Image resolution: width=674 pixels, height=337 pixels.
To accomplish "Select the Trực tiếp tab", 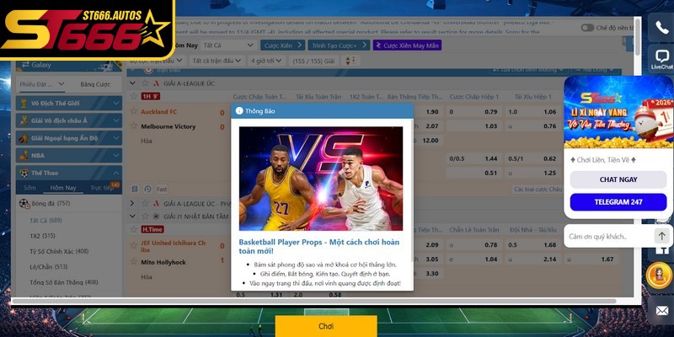I will tap(101, 188).
